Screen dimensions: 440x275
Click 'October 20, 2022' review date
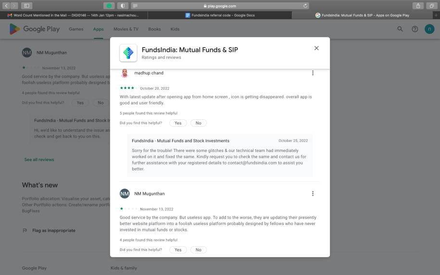155,88
